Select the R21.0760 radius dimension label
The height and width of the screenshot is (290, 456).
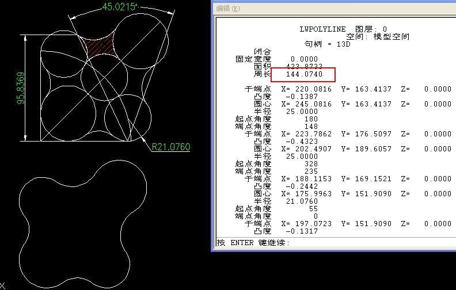[x=171, y=147]
